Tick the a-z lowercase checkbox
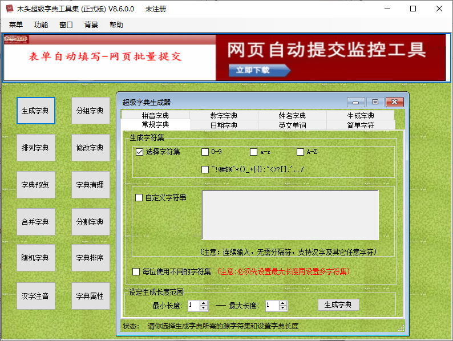Viewport: 453px width, 341px height. [254, 152]
